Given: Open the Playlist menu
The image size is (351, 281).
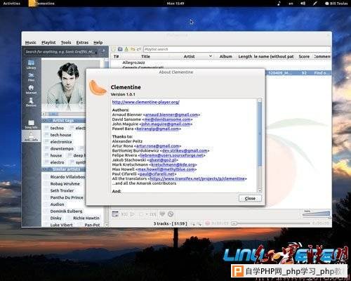Looking at the screenshot, I should coord(48,42).
